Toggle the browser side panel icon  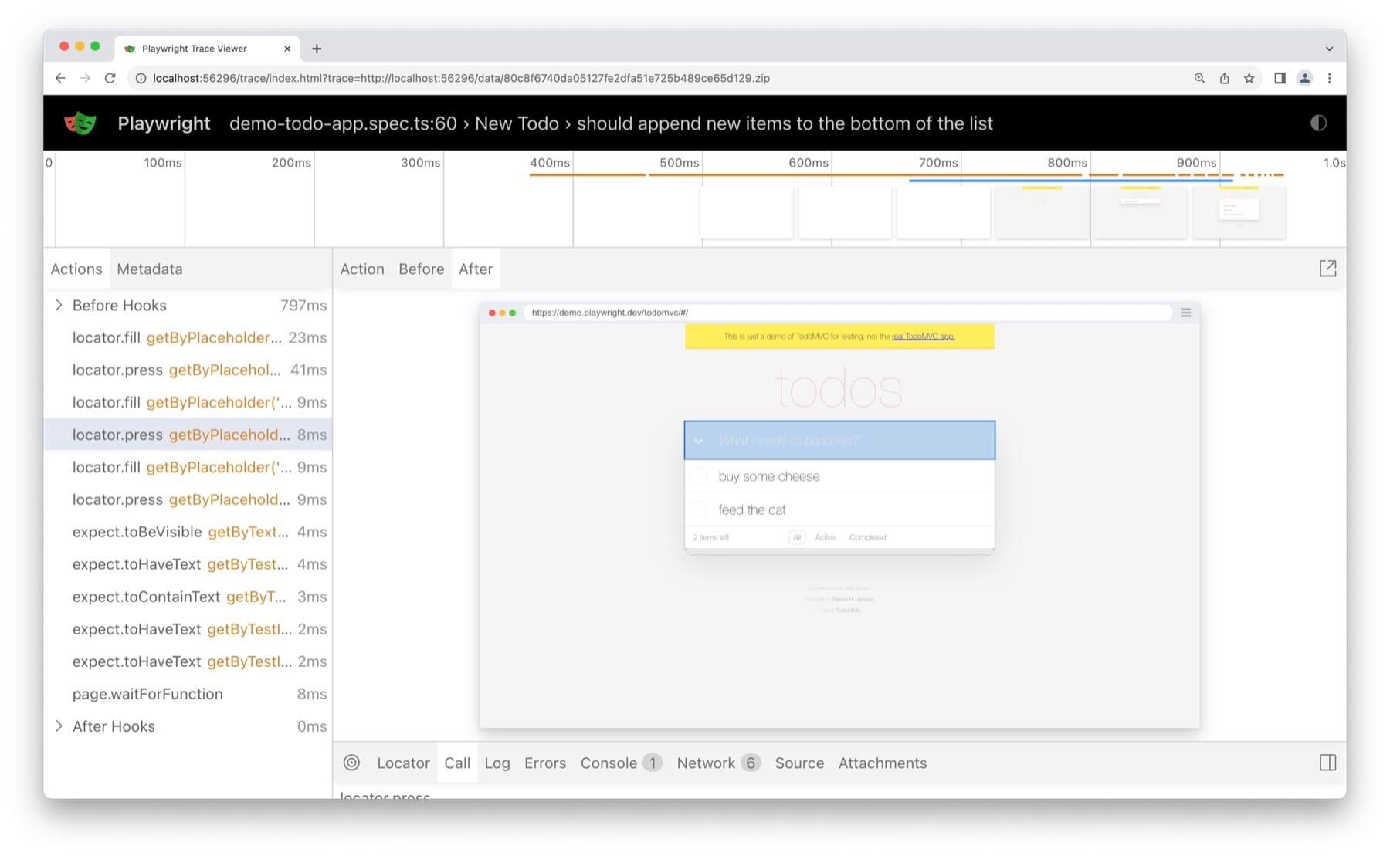pyautogui.click(x=1280, y=78)
